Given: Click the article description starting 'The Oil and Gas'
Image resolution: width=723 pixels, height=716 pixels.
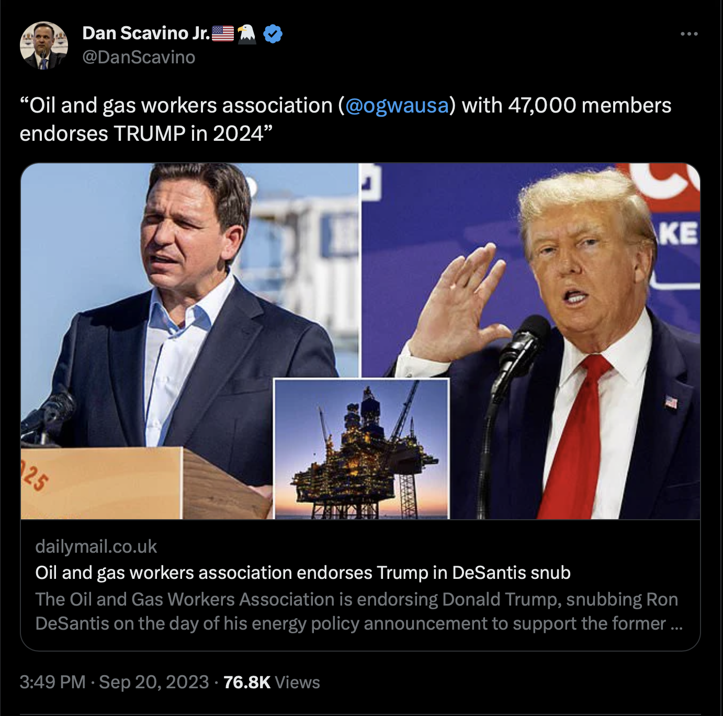Looking at the screenshot, I should 359,611.
